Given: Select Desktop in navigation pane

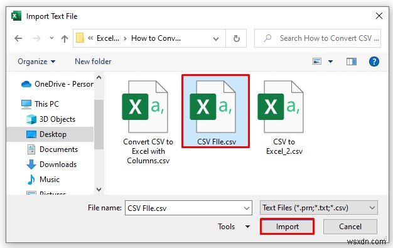Looking at the screenshot, I should coord(50,134).
